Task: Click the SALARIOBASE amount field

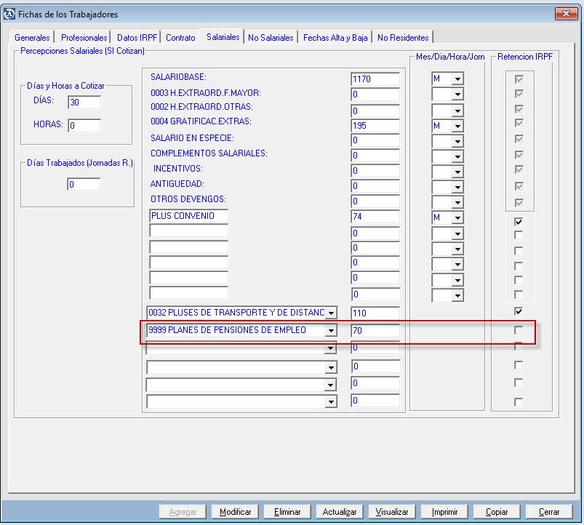Action: click(x=375, y=79)
